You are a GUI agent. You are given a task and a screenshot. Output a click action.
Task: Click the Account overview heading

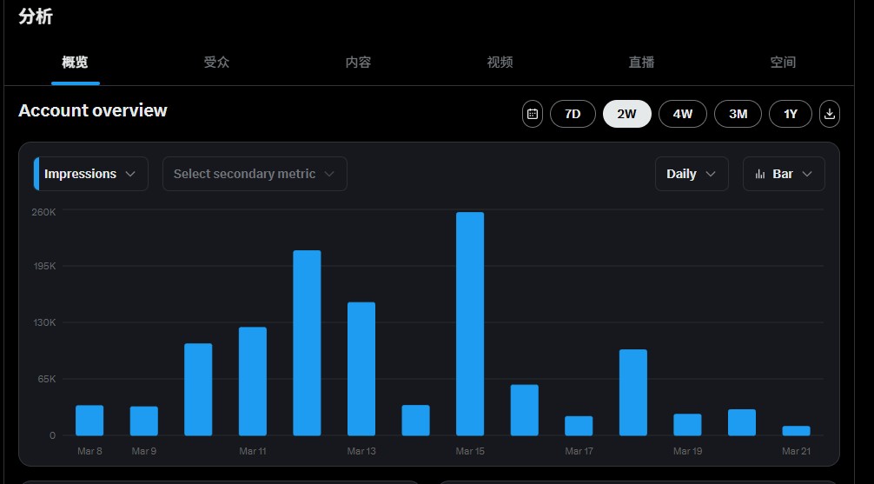coord(93,110)
